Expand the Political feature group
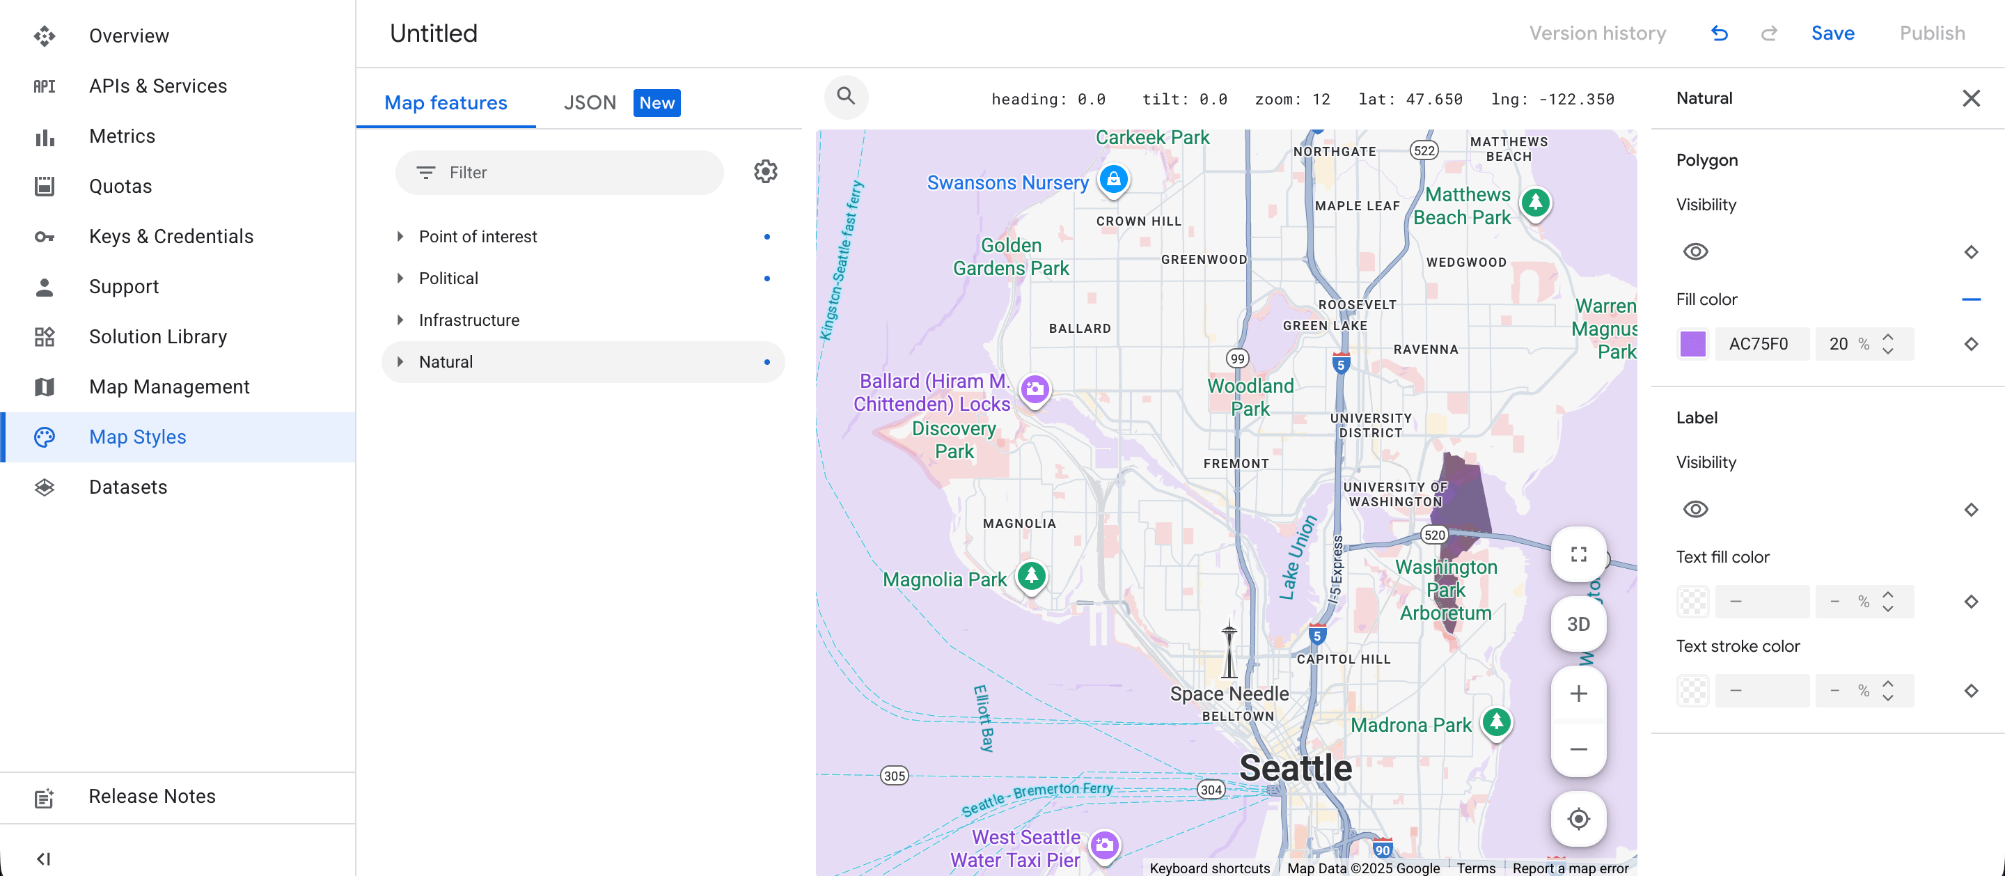 [x=401, y=278]
